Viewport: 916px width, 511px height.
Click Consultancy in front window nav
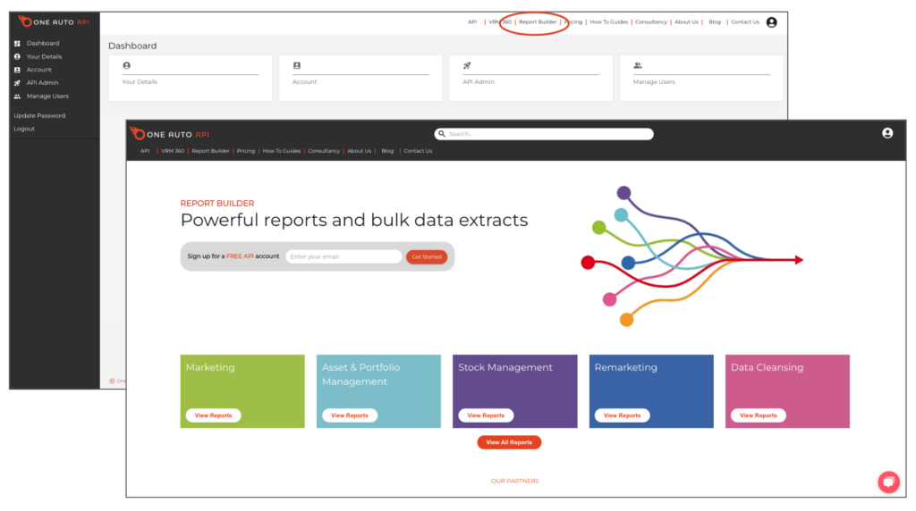324,151
